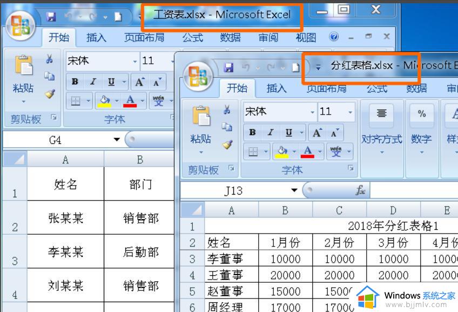Open 视图 tab in 工资表.xlsx

[306, 37]
